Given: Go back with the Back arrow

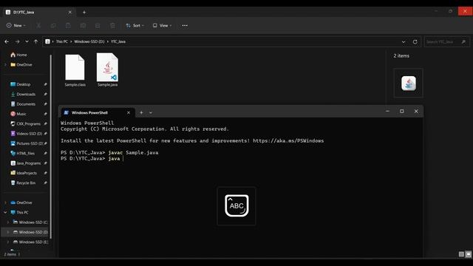Looking at the screenshot, I should [x=7, y=41].
